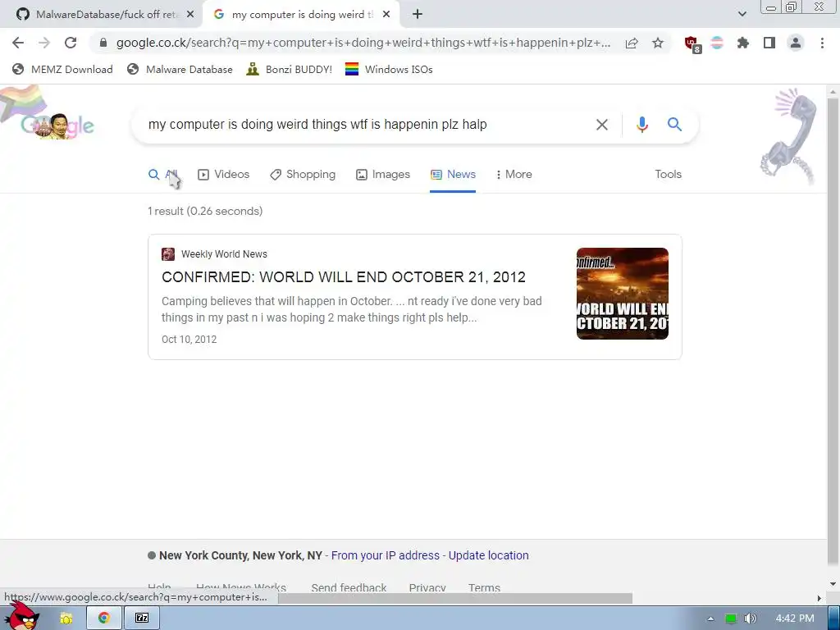Viewport: 840px width, 630px height.
Task: Open the Malware Database bookmark
Action: pos(180,69)
